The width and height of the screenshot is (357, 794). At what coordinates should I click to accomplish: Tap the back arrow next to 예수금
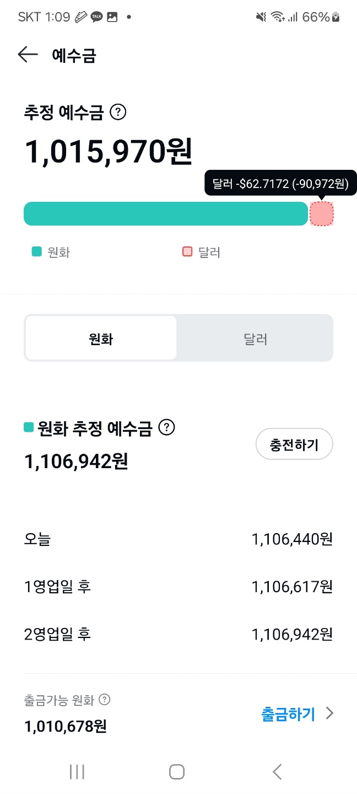click(x=28, y=55)
